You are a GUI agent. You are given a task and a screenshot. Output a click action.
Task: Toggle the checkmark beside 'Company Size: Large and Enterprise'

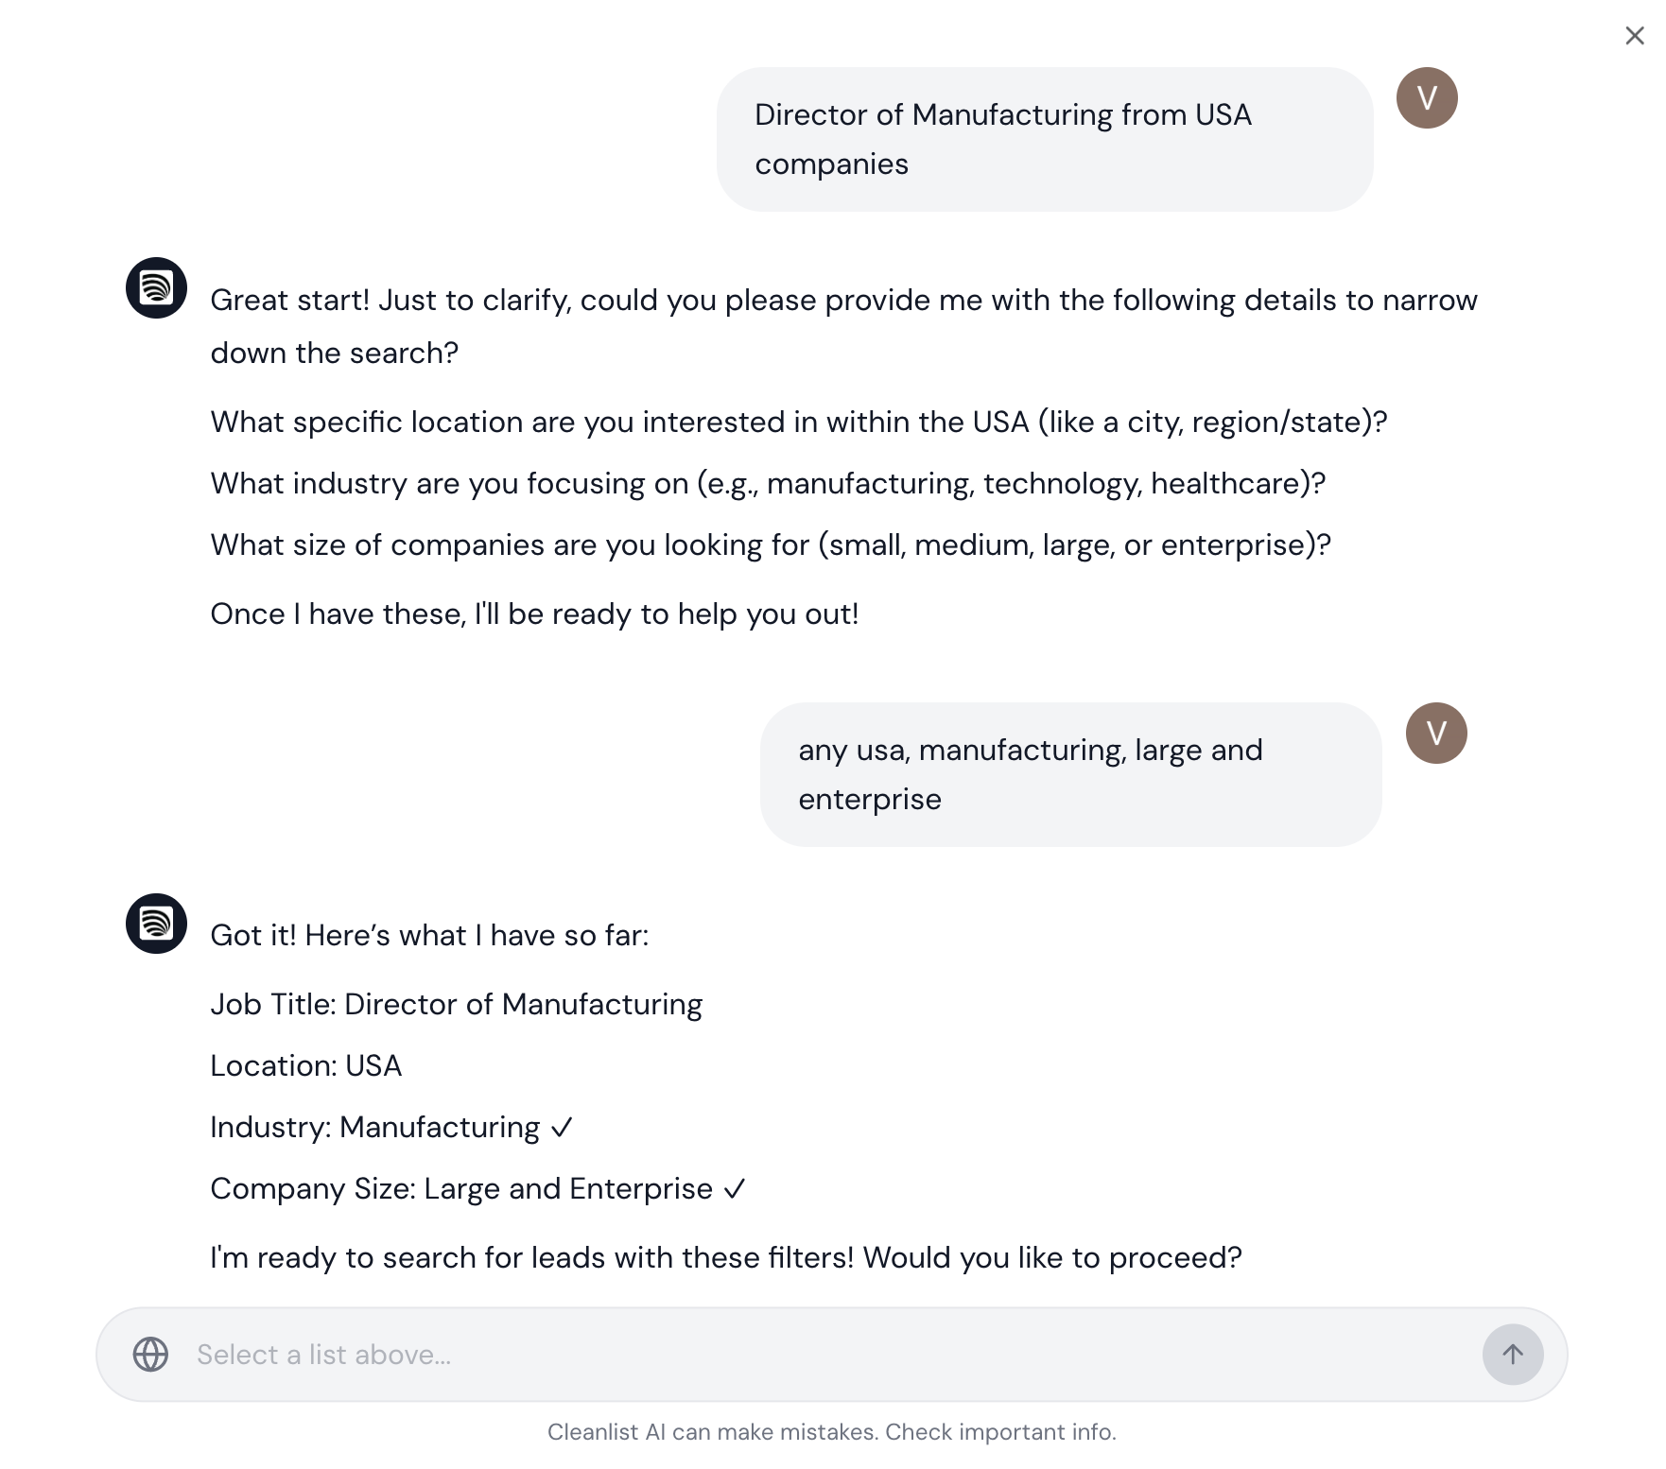click(734, 1188)
